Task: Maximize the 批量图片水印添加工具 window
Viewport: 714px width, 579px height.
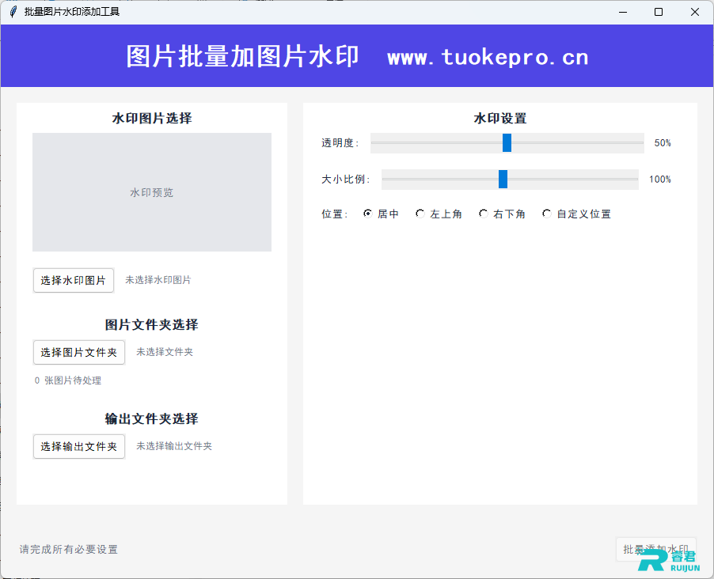Action: click(x=659, y=12)
